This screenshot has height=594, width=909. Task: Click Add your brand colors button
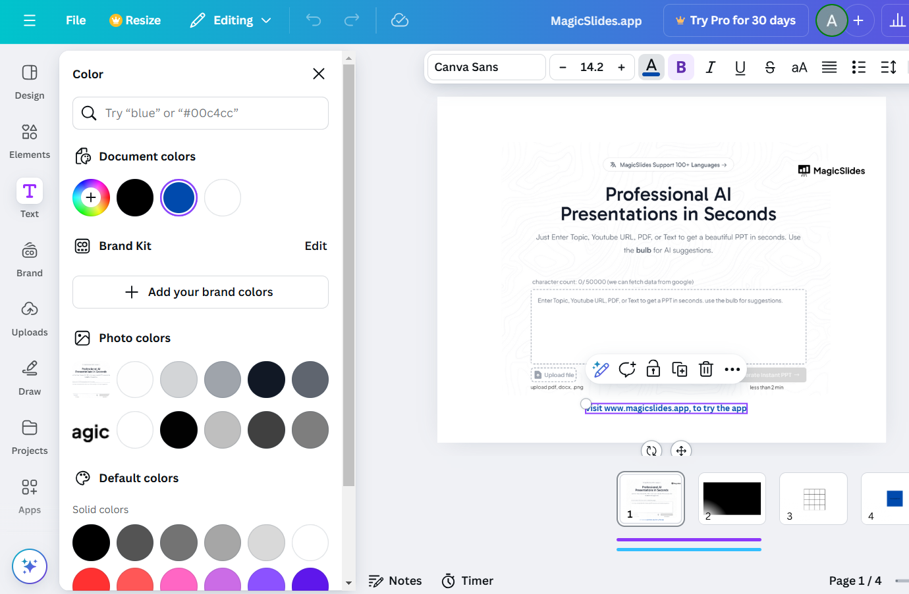click(200, 292)
